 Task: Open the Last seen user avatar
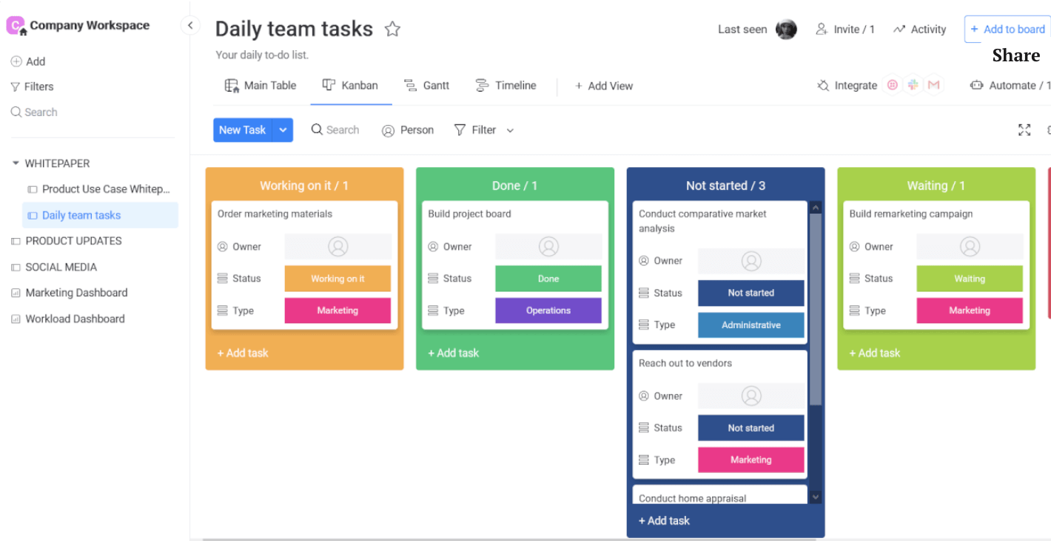click(786, 30)
